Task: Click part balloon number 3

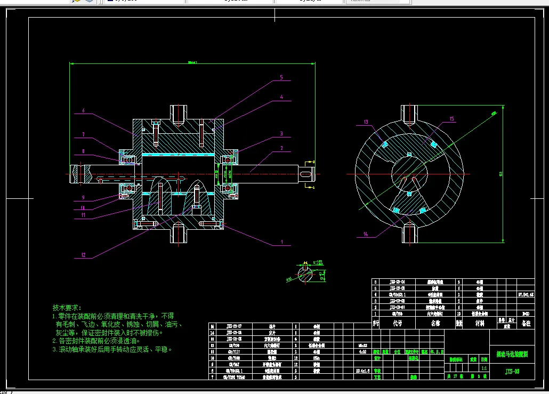Action: (281, 134)
